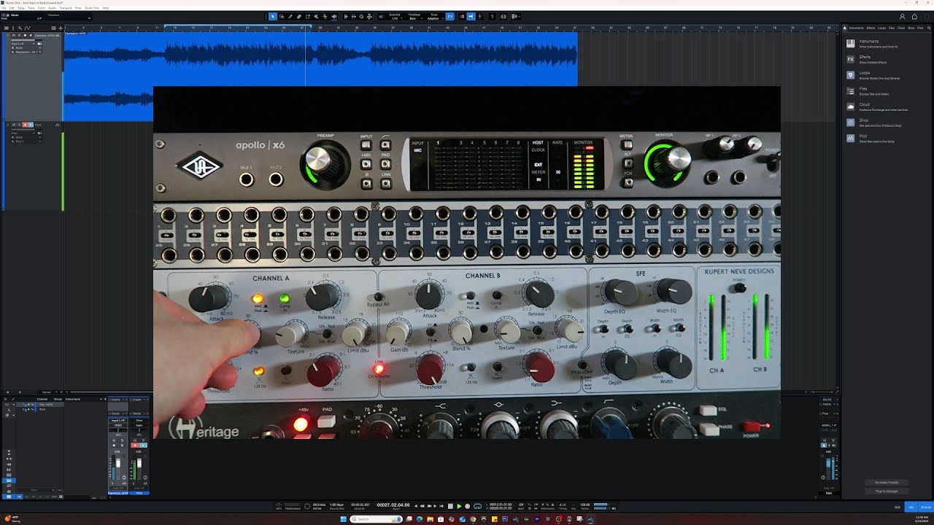
Task: Stop playback in transport bar
Action: click(x=450, y=506)
